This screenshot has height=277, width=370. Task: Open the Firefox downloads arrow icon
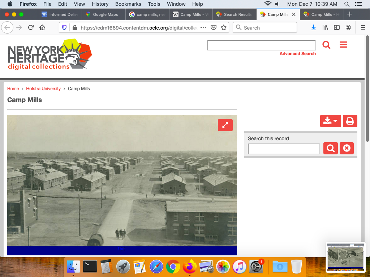coord(314,28)
